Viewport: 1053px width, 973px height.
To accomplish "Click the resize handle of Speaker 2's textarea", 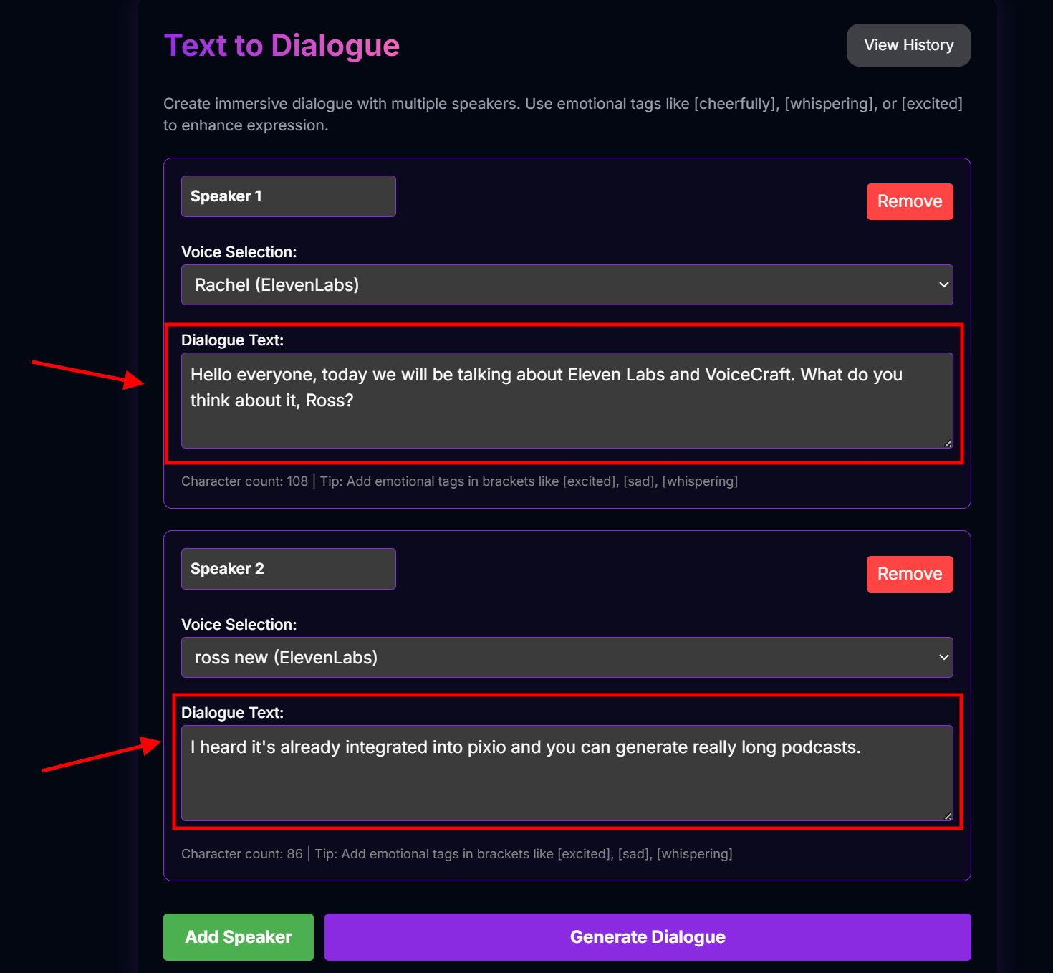I will (x=948, y=815).
